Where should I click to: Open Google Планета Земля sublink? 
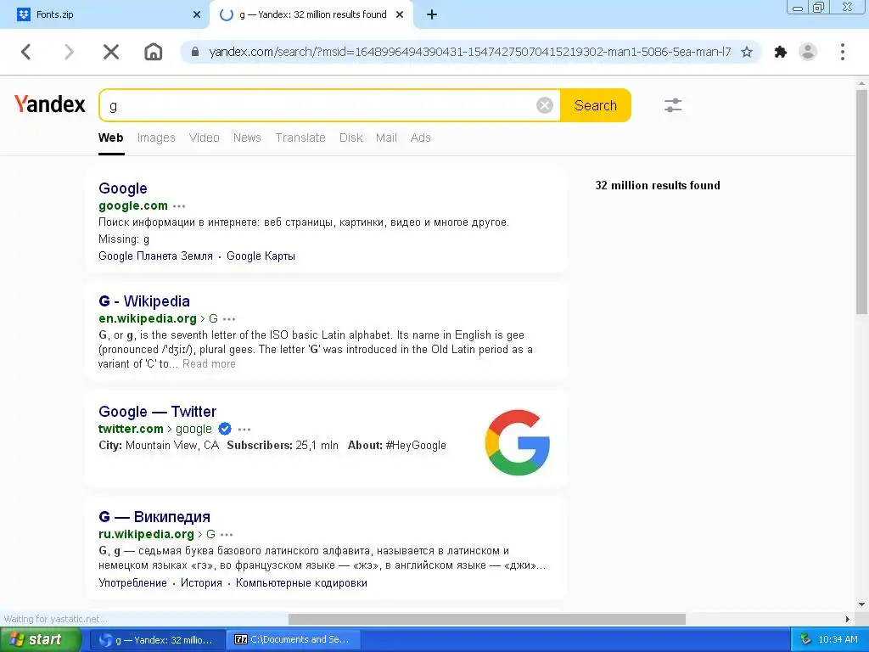pos(156,256)
